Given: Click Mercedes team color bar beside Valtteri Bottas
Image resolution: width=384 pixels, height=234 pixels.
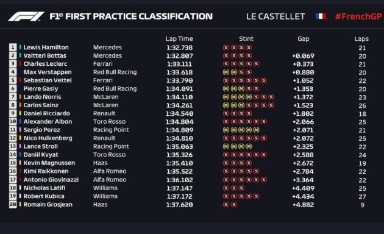Looking at the screenshot, I should pos(20,55).
